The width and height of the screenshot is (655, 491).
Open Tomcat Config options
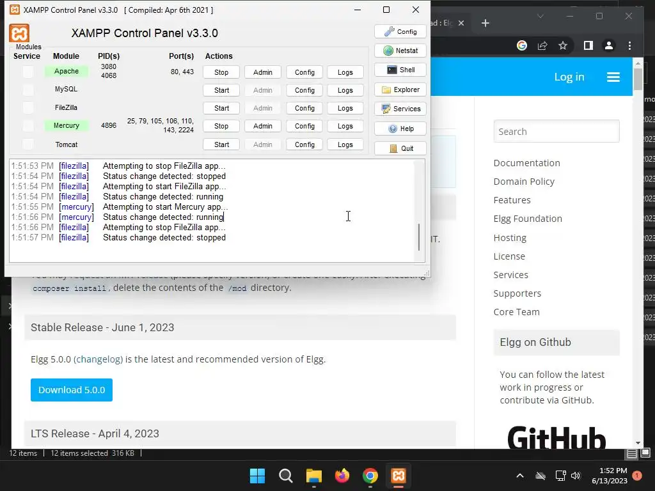[x=304, y=144]
